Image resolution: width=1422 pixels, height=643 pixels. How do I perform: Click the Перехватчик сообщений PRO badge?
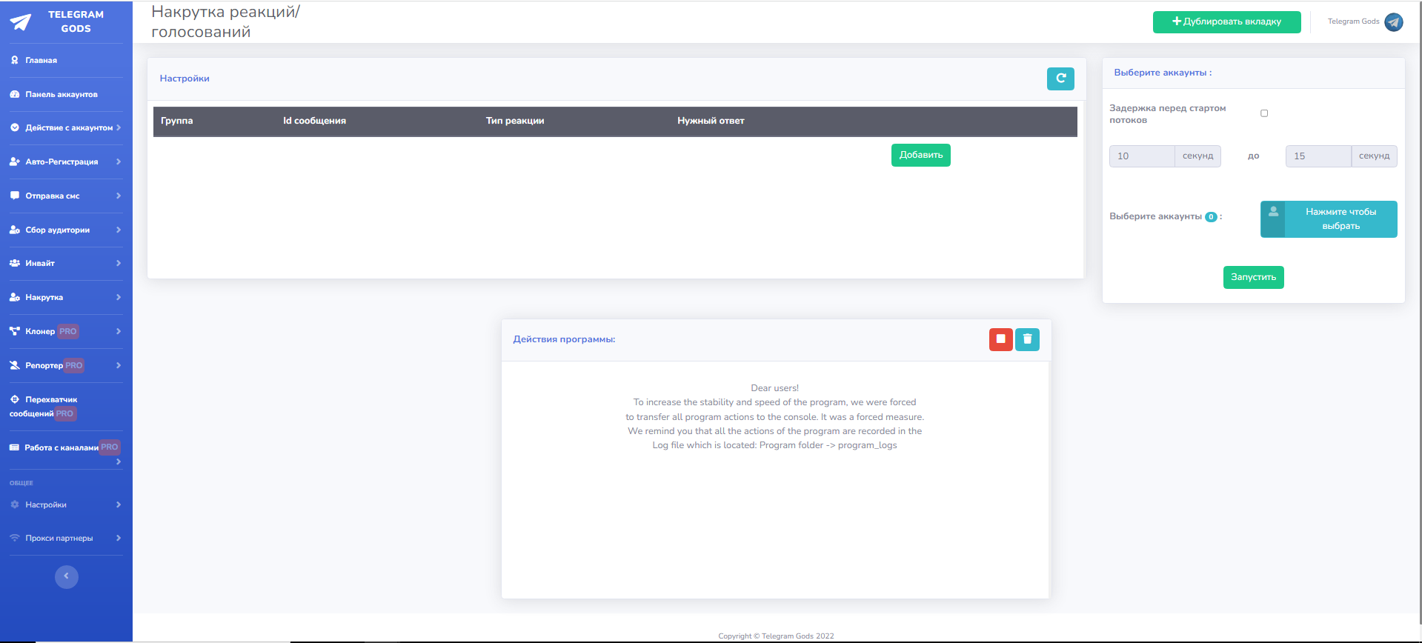tap(65, 414)
